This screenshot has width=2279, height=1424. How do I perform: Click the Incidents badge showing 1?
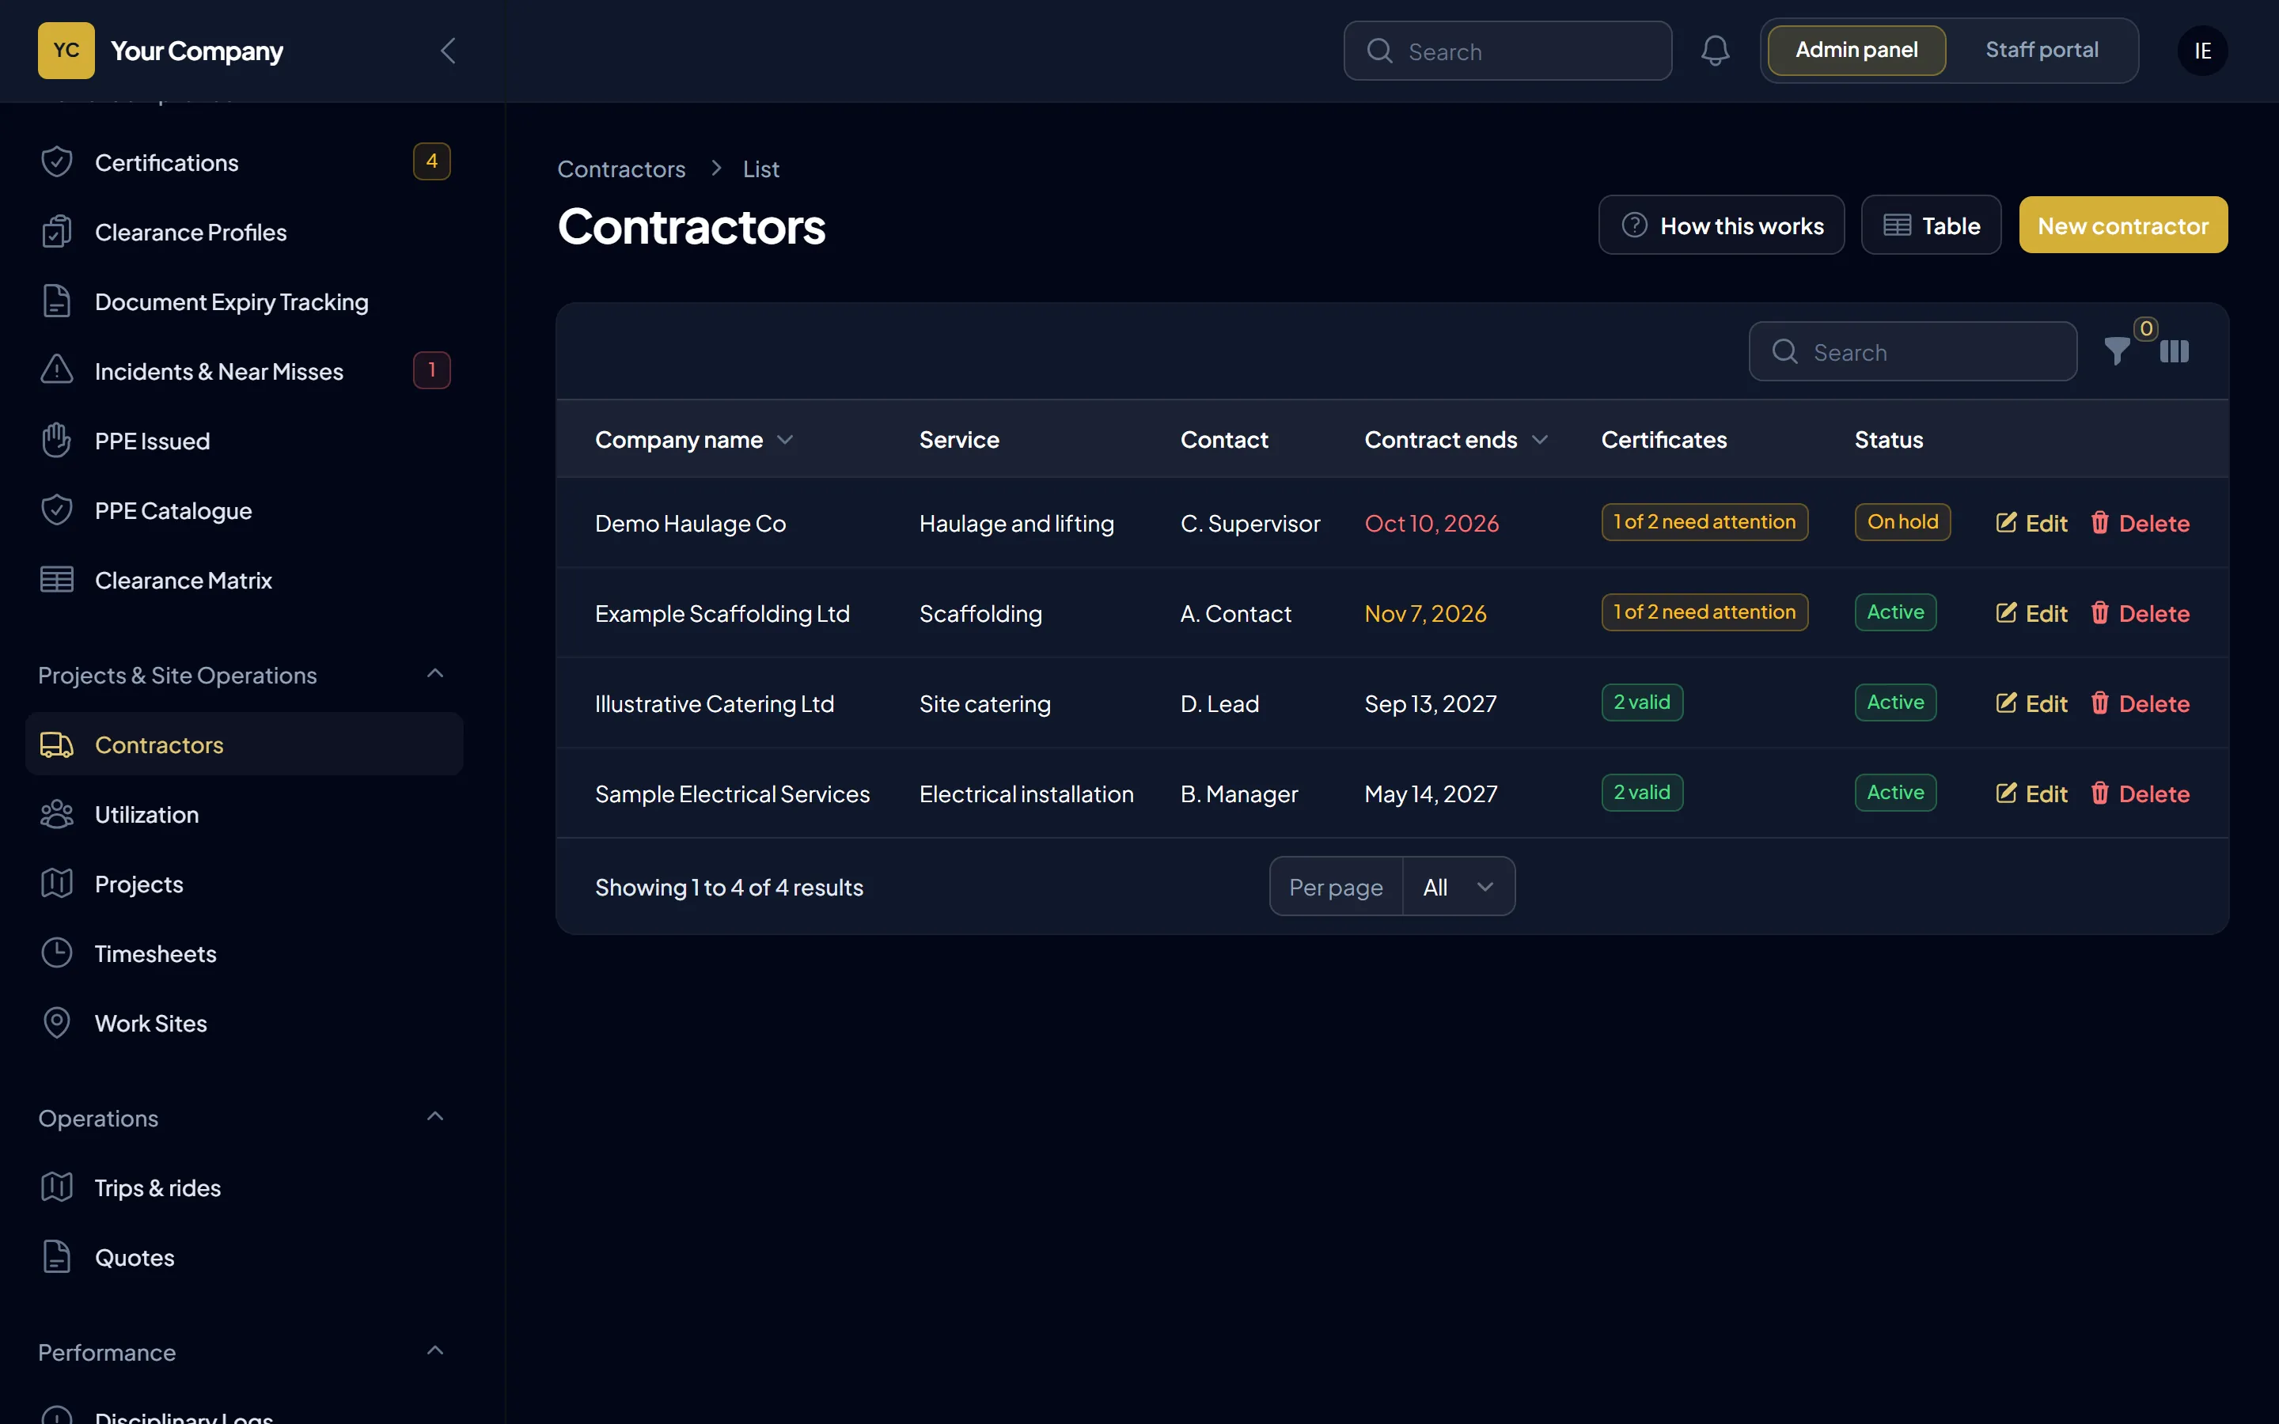pyautogui.click(x=431, y=370)
